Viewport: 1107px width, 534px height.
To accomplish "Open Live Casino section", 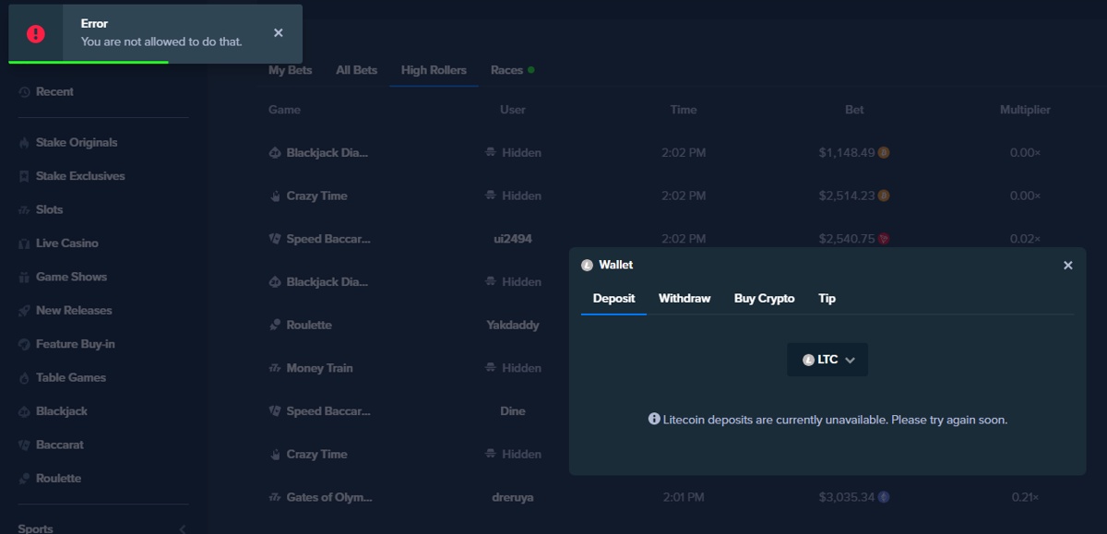I will coord(66,243).
